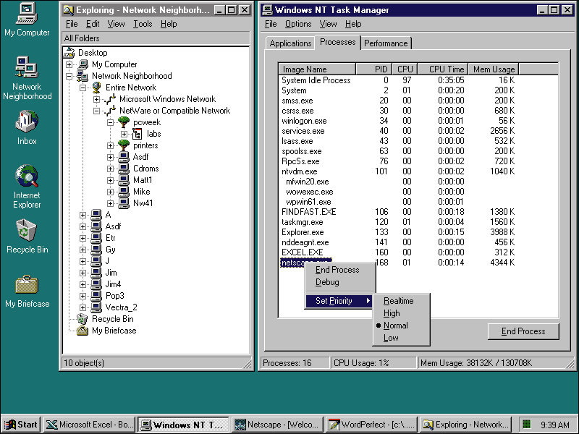Open the Tools menu in Explorer
The height and width of the screenshot is (434, 579).
(143, 24)
